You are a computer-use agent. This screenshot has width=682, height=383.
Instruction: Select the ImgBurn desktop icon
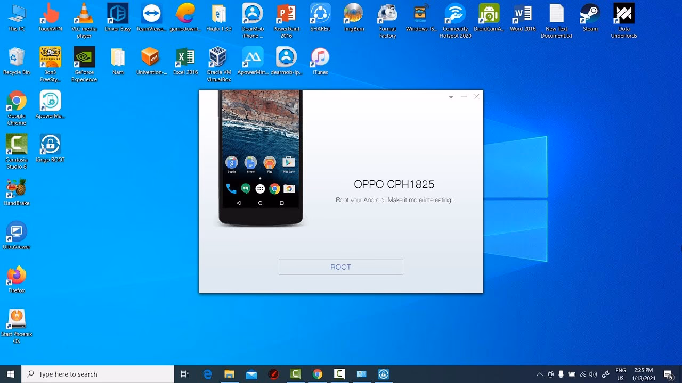(354, 18)
